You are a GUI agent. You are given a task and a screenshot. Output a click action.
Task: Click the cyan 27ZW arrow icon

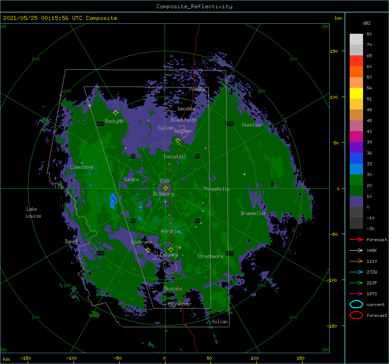pyautogui.click(x=356, y=272)
